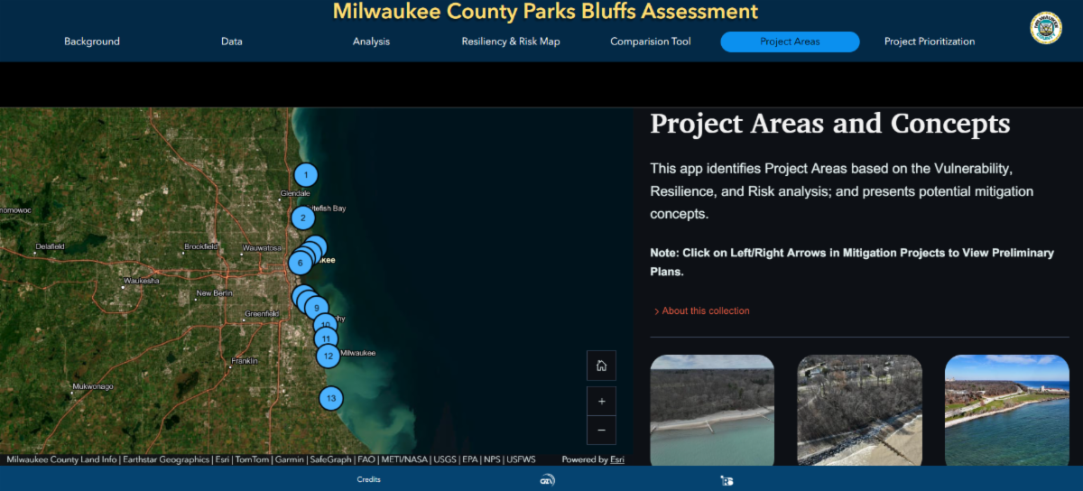Open middle wooded bluff project thumbnail
This screenshot has width=1083, height=491.
click(859, 410)
